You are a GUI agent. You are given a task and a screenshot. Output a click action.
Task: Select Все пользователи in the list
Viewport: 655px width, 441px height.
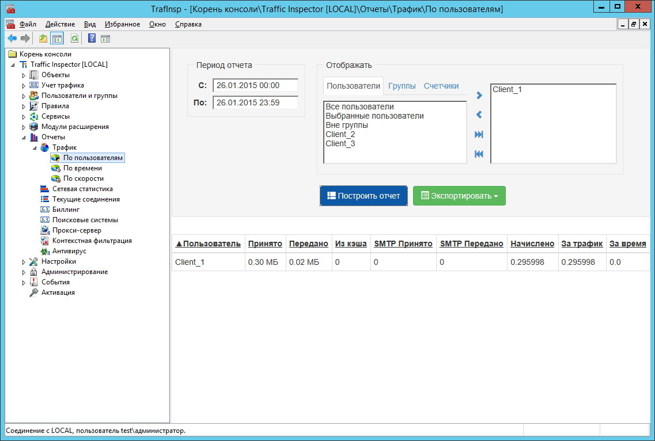point(359,107)
